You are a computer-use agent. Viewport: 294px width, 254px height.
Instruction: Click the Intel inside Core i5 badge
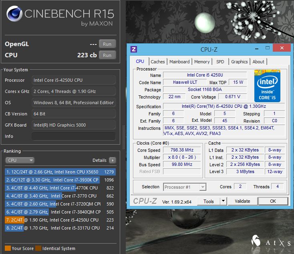click(x=267, y=86)
